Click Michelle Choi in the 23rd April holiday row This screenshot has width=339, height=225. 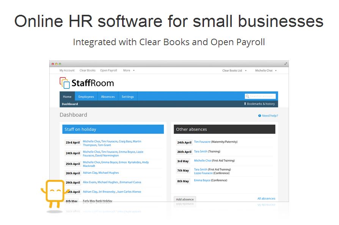pos(91,142)
